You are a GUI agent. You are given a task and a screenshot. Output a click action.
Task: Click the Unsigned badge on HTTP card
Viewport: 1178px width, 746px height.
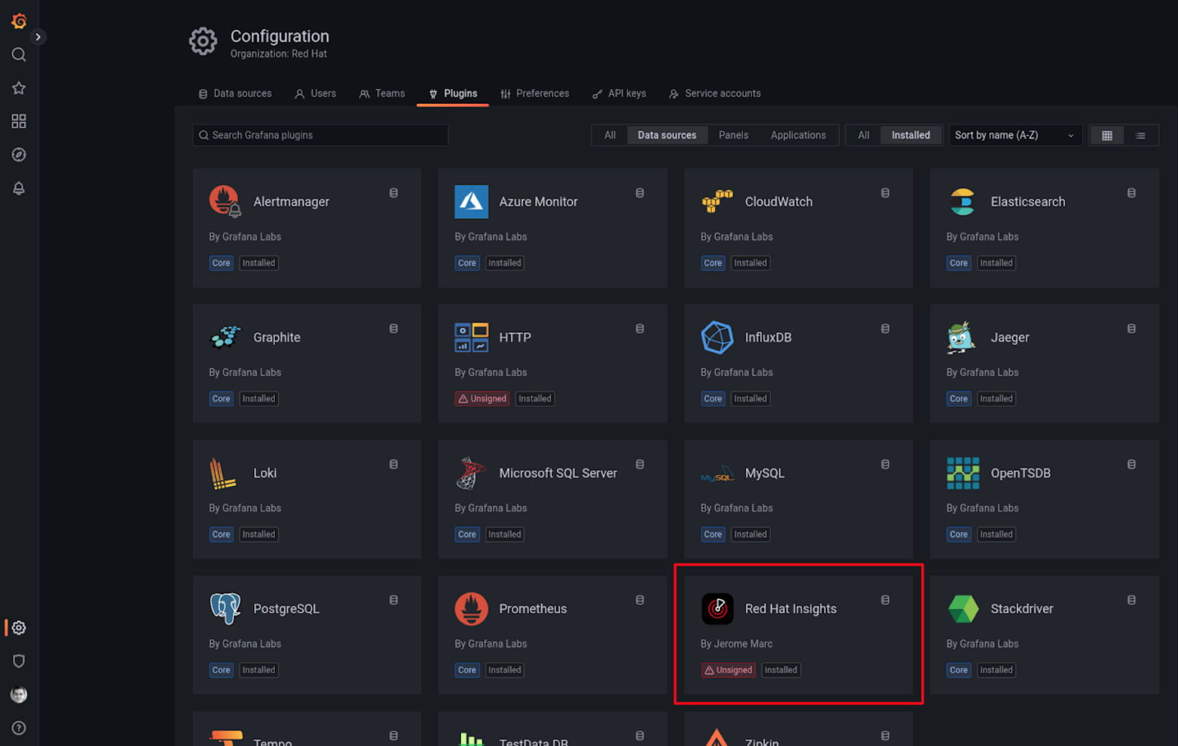[x=482, y=398]
